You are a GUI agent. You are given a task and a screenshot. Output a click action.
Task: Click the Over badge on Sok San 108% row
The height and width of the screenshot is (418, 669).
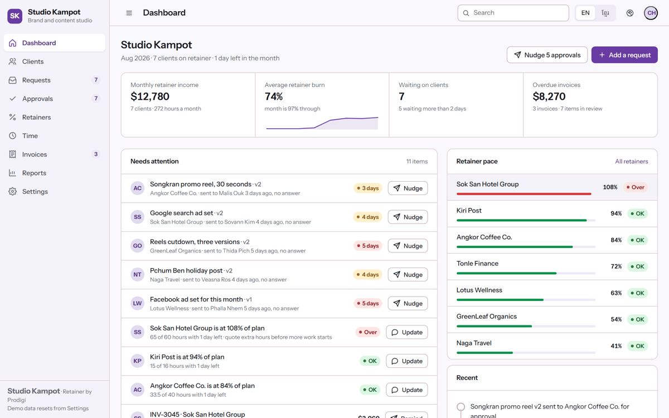[x=368, y=332]
